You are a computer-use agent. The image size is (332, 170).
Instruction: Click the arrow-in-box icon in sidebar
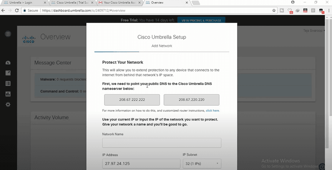(8, 73)
